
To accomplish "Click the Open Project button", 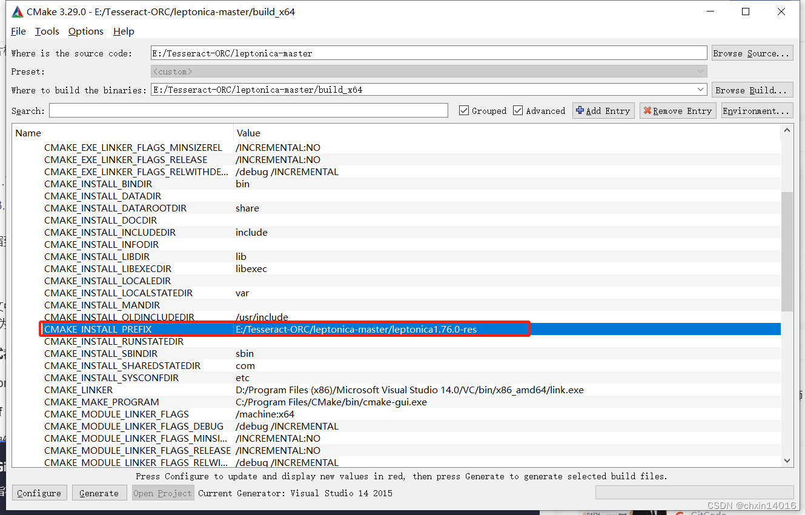I will tap(163, 493).
